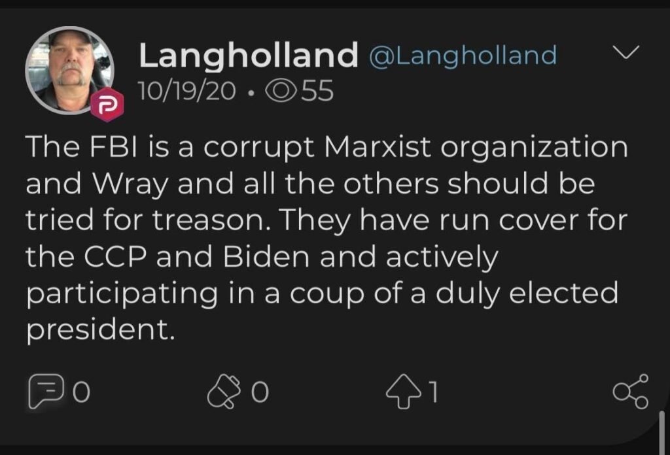670x455 pixels.
Task: Open the Langholland display name
Action: 247,56
